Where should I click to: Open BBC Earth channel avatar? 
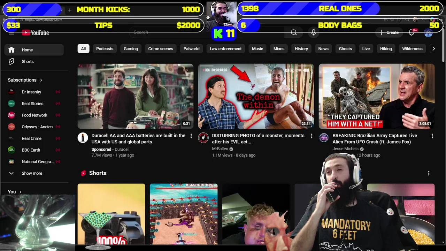point(11,150)
